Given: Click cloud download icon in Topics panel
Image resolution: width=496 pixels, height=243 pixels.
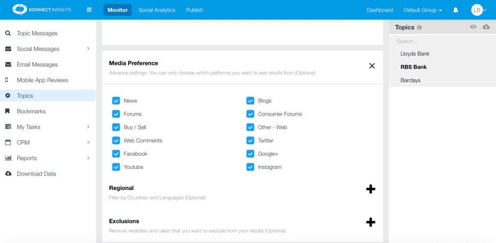Looking at the screenshot, I should click(x=486, y=27).
